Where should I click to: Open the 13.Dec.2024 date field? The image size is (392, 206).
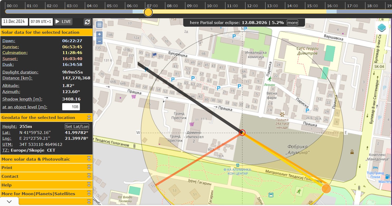coord(15,21)
